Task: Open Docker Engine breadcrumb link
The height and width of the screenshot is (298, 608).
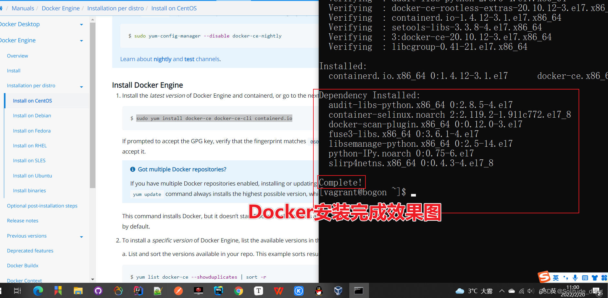Action: click(x=60, y=8)
